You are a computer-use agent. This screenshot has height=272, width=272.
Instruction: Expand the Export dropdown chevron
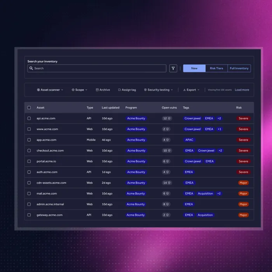[x=199, y=90]
